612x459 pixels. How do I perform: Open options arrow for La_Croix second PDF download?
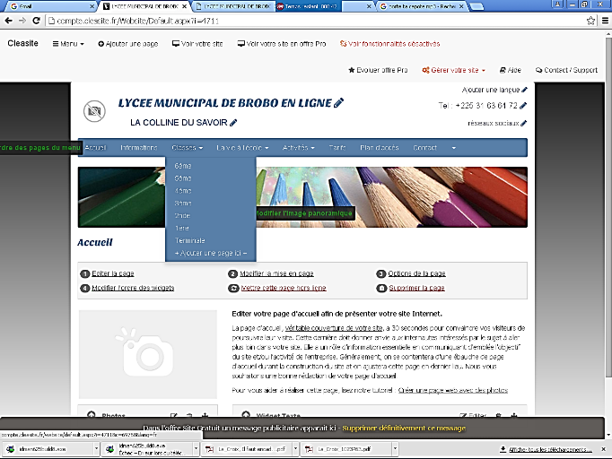pyautogui.click(x=395, y=449)
